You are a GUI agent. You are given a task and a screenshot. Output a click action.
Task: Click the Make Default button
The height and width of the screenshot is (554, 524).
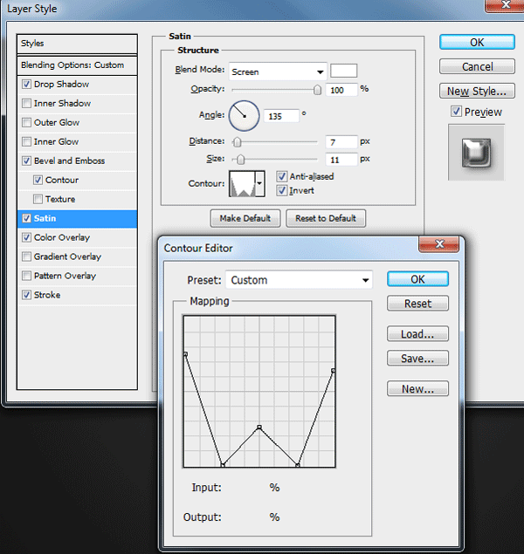[245, 218]
